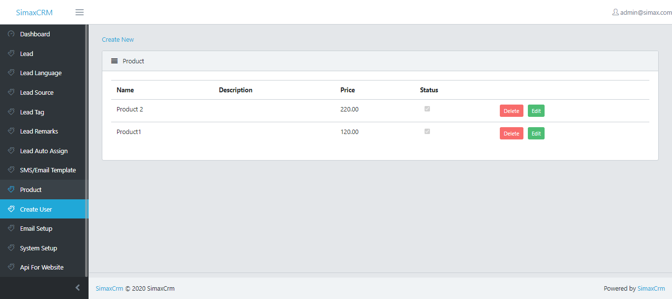Screen dimensions: 672x299
Task: Click the Dashboard speedometer icon
Action: click(11, 34)
